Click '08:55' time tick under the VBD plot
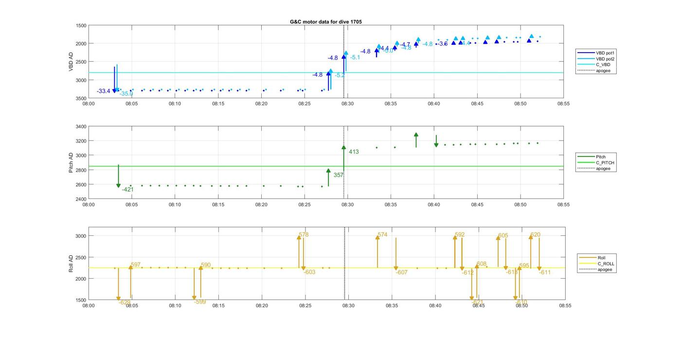This screenshot has width=681, height=337. point(564,104)
